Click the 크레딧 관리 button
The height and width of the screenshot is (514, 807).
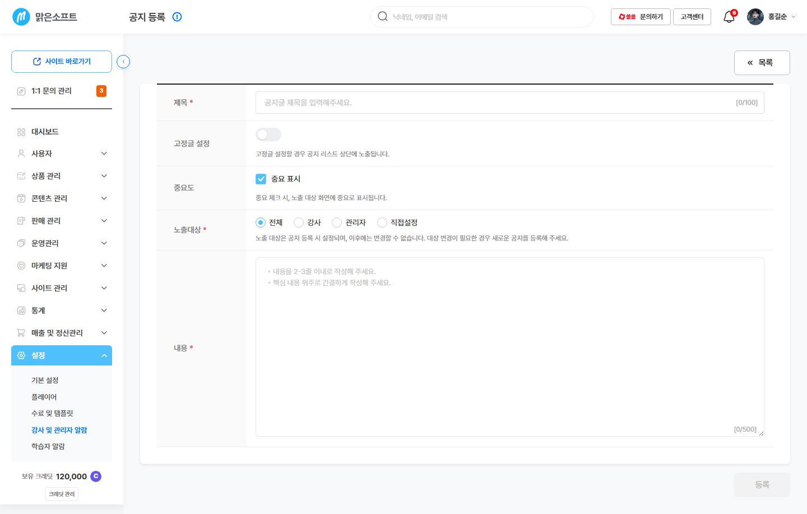[x=62, y=494]
